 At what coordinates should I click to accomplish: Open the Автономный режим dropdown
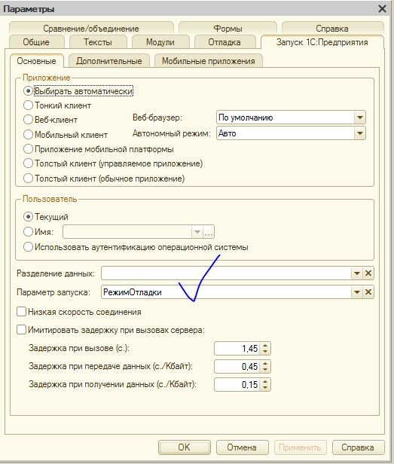pos(359,133)
